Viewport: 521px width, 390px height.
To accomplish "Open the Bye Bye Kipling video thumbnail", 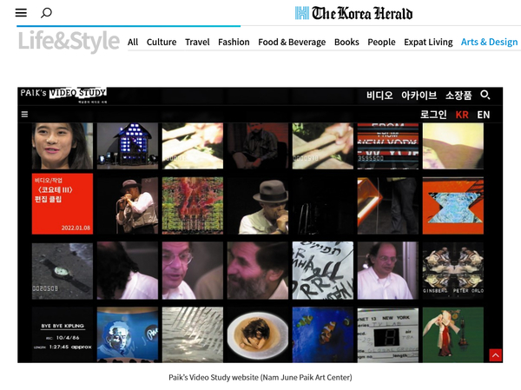I will click(63, 334).
